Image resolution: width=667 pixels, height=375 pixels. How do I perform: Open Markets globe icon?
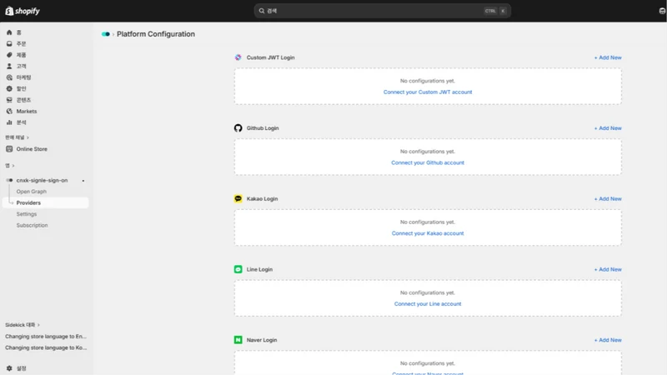(x=9, y=112)
